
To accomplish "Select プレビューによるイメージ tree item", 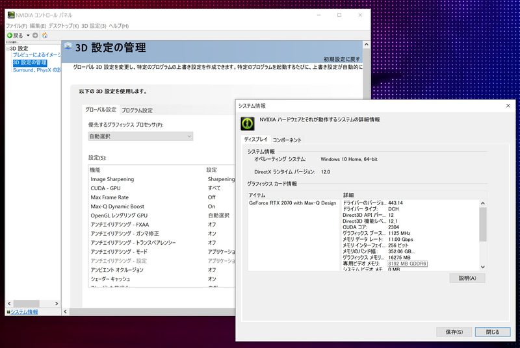I will [36, 55].
